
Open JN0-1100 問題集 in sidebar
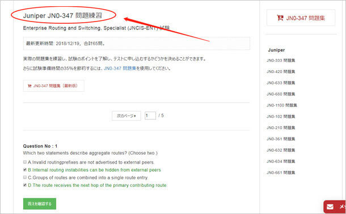[x=282, y=105]
